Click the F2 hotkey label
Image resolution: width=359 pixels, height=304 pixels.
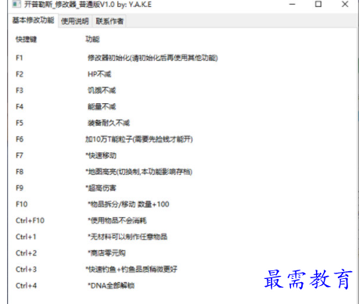coord(20,74)
